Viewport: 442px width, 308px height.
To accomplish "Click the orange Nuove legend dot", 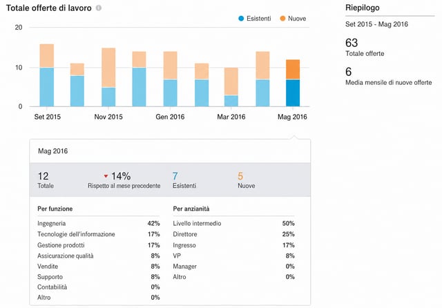I will (282, 19).
